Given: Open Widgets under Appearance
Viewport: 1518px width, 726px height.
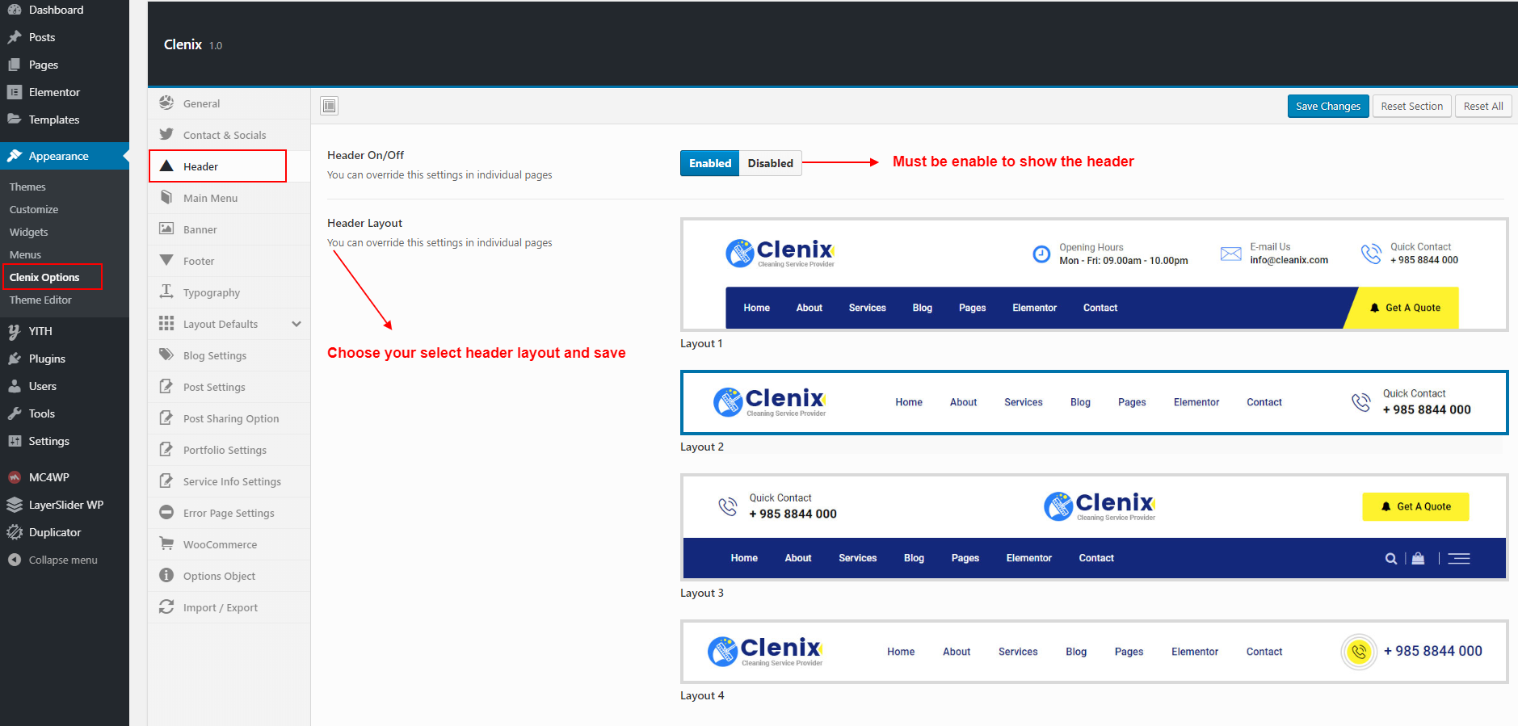Looking at the screenshot, I should [x=29, y=232].
